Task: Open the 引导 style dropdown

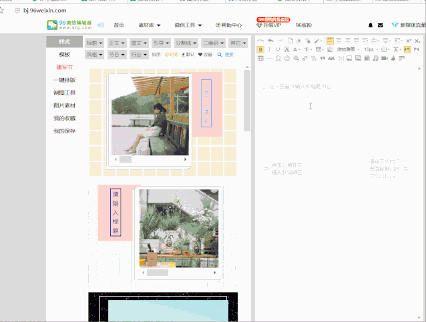Action: click(x=161, y=43)
